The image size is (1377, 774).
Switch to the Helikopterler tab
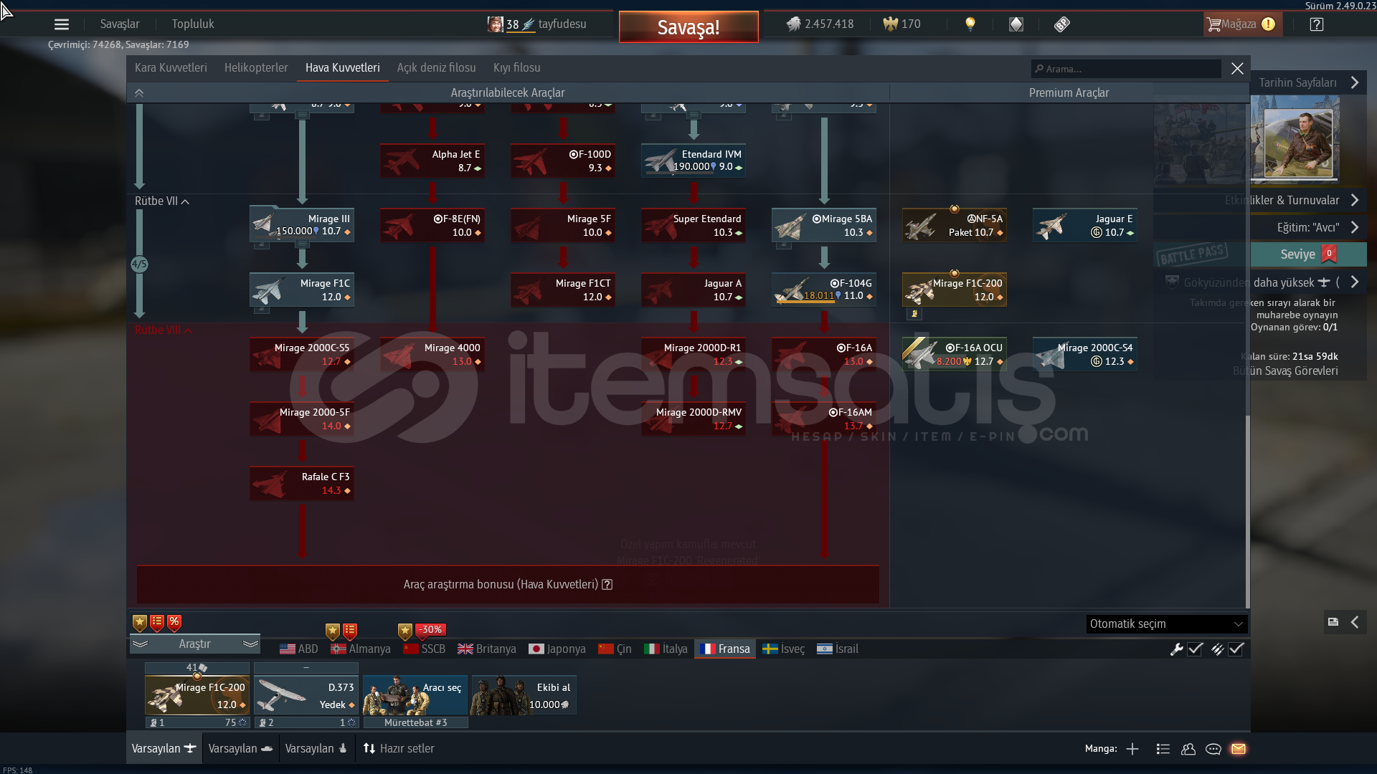point(256,67)
